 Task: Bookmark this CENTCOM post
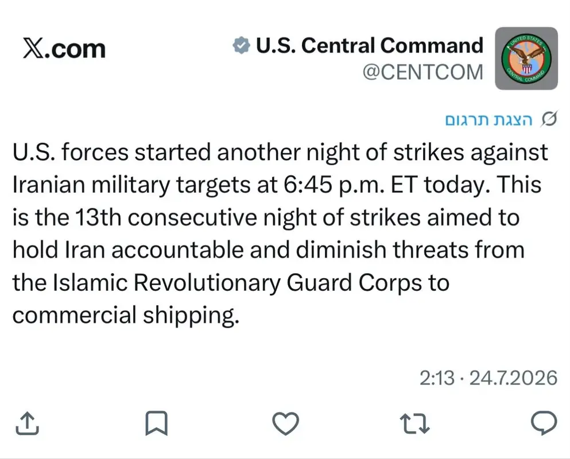156,423
